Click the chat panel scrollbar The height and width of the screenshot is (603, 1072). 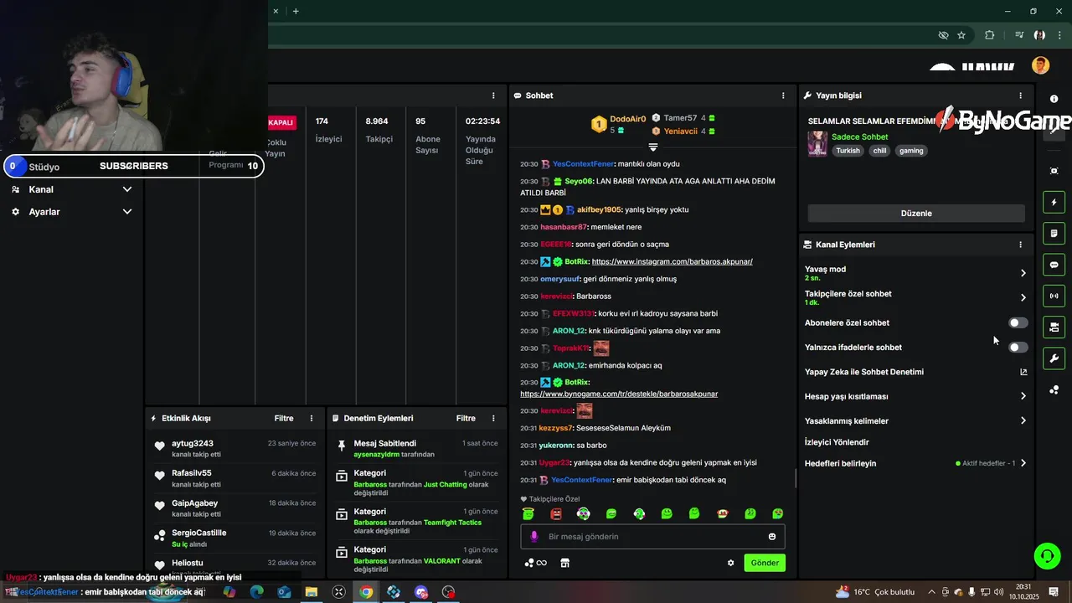(796, 479)
